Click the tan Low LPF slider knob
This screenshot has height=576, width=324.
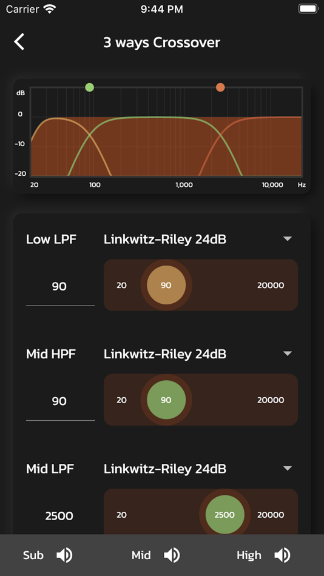(x=166, y=285)
